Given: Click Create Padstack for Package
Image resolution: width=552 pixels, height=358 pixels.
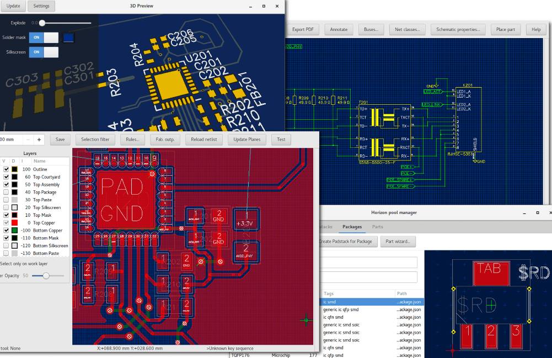Looking at the screenshot, I should (346, 242).
